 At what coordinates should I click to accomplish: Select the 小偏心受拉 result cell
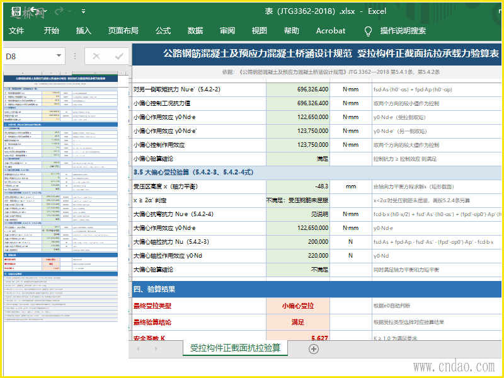[298, 306]
